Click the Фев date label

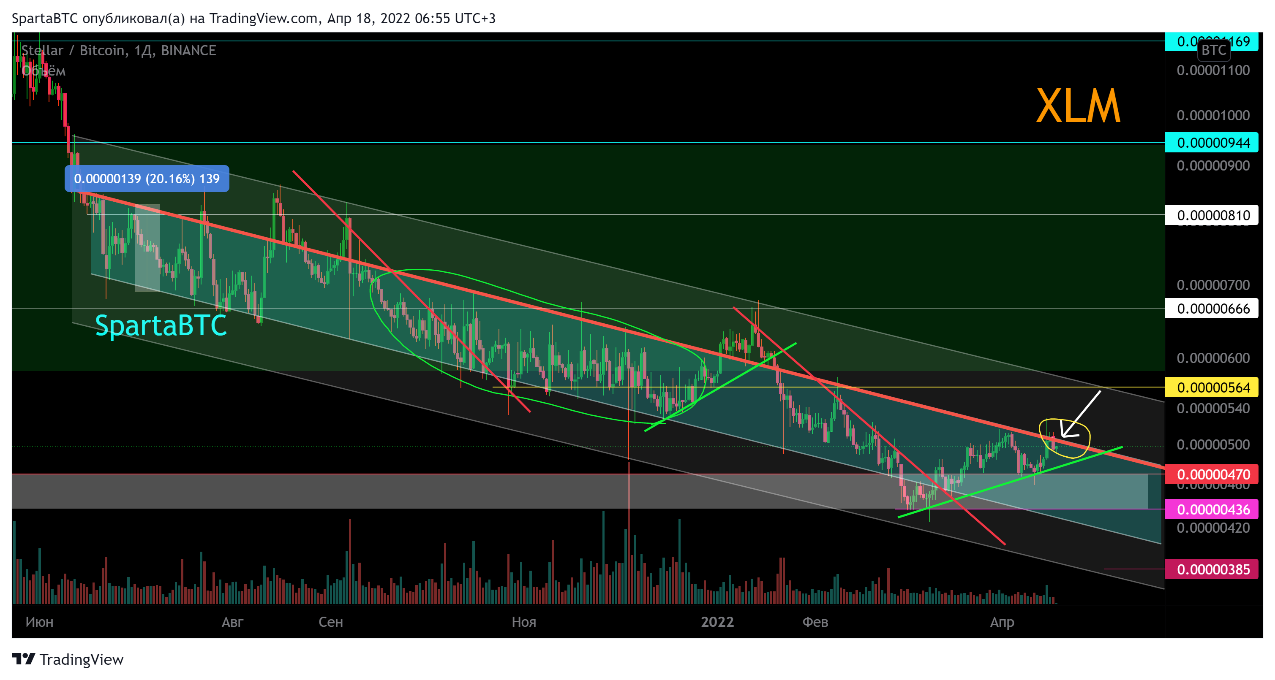[815, 622]
